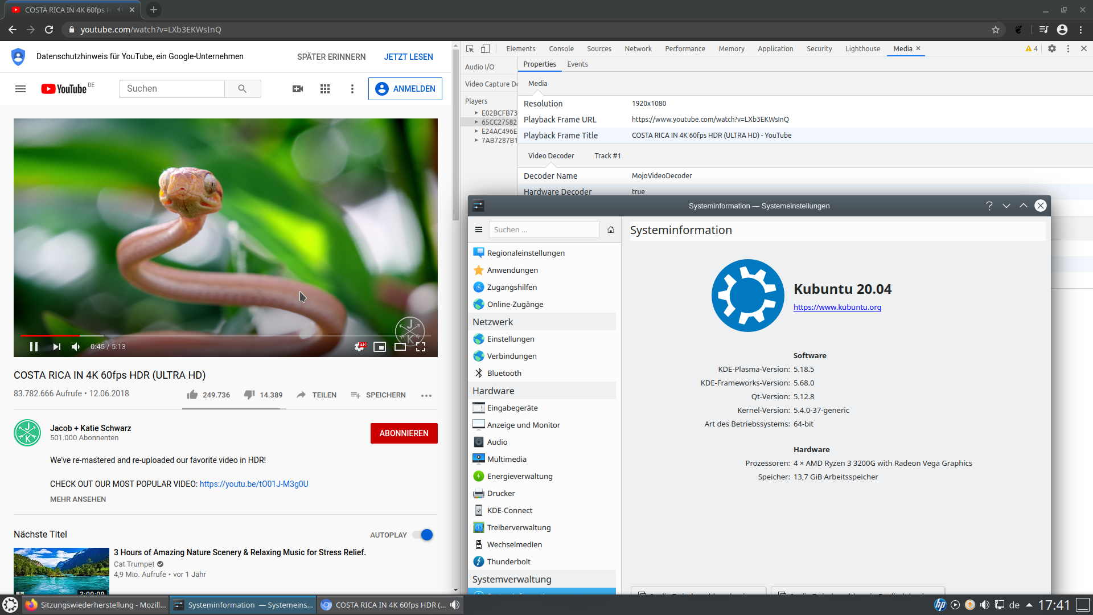The width and height of the screenshot is (1093, 615).
Task: Open Regionaleinstellungen in System Settings
Action: pos(541,253)
